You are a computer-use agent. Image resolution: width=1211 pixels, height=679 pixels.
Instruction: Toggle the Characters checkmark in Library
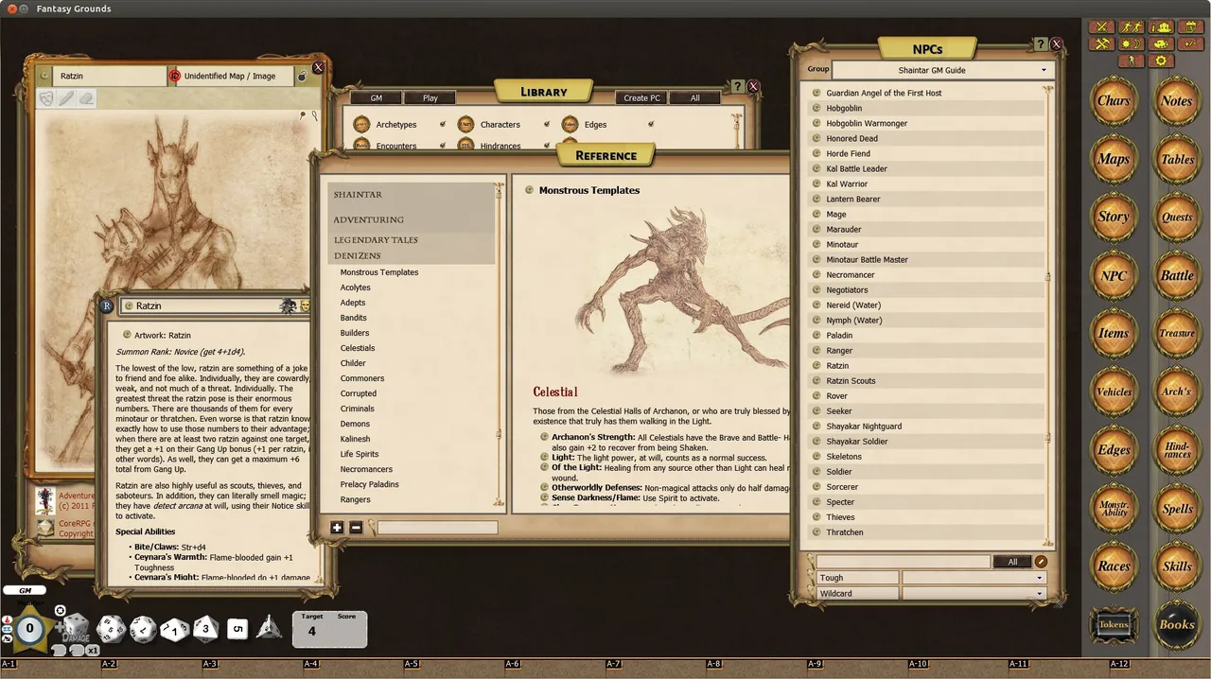[546, 124]
